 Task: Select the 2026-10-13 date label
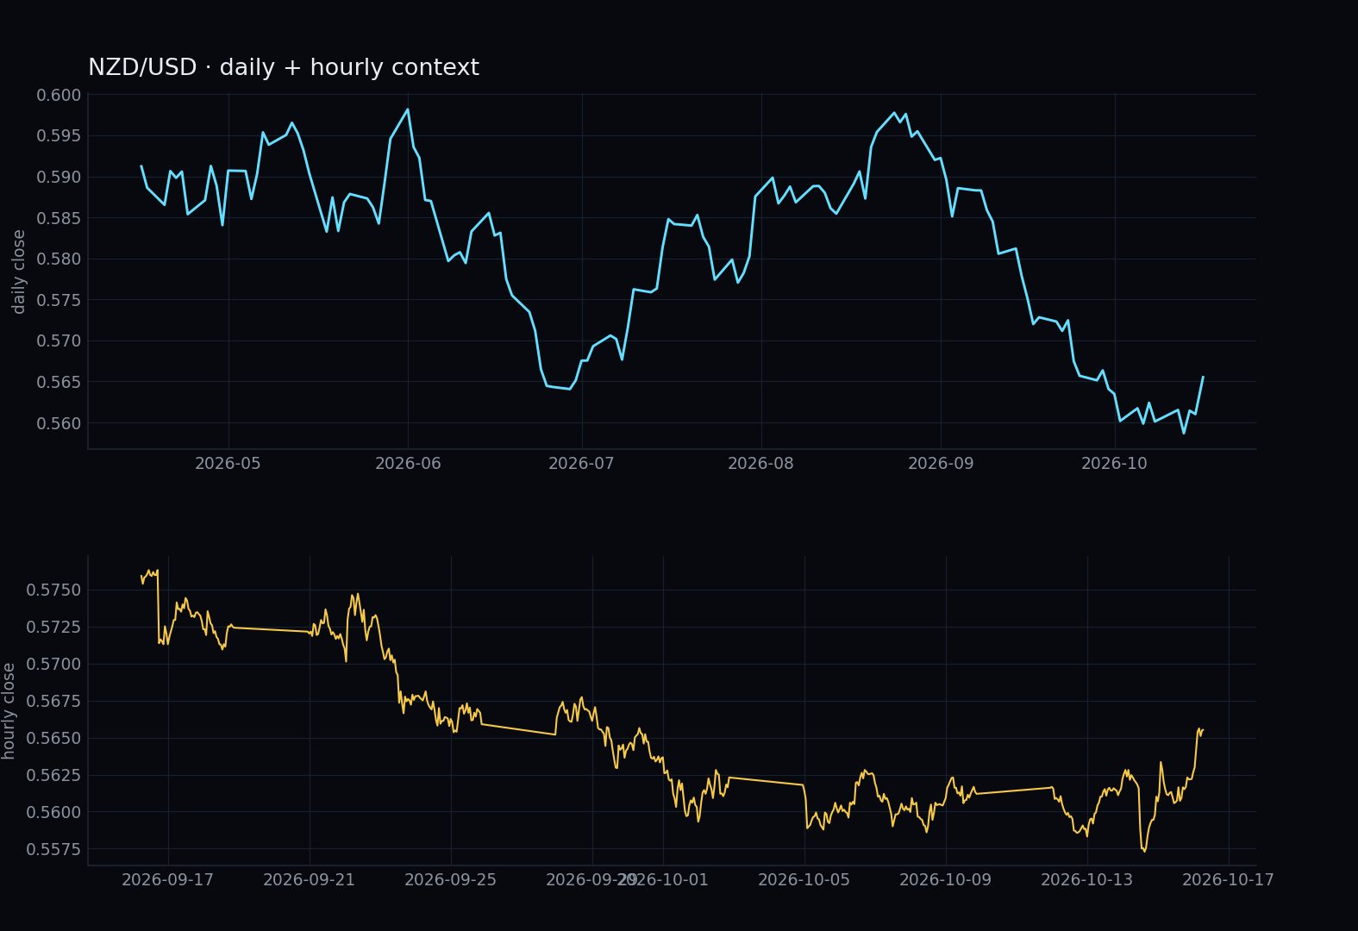click(1086, 880)
